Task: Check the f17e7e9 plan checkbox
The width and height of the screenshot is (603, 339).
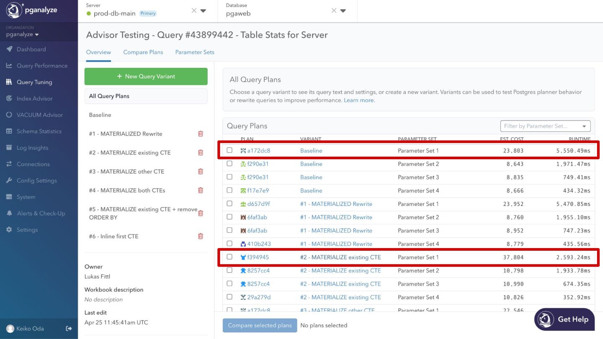Action: (229, 190)
